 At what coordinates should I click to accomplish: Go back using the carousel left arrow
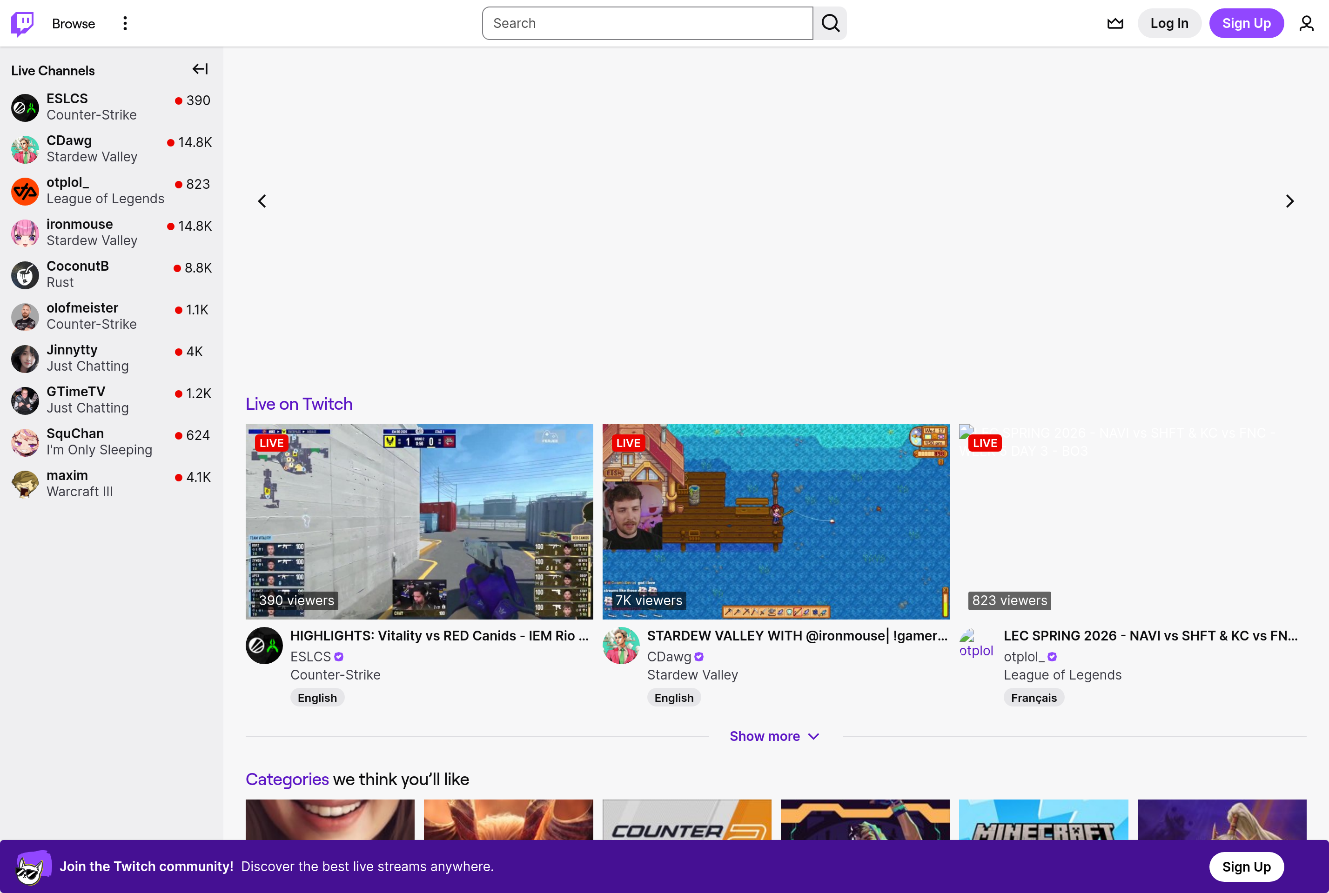[262, 200]
